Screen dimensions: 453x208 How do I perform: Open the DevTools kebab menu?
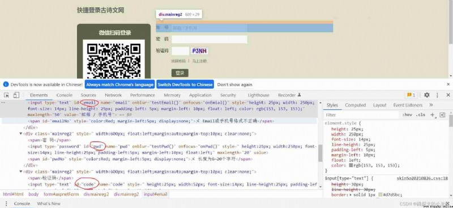(x=437, y=95)
